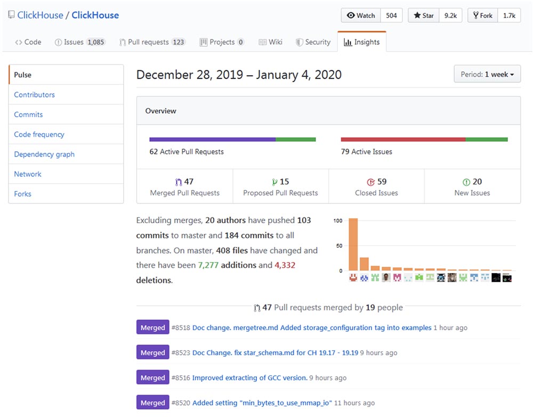Click the Merged badge next to #8520

tap(152, 402)
